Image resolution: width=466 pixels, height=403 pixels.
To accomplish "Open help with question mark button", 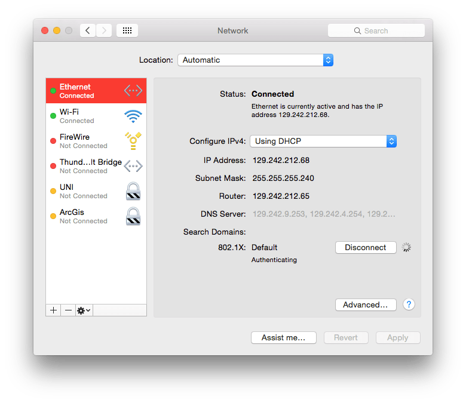I will point(409,304).
